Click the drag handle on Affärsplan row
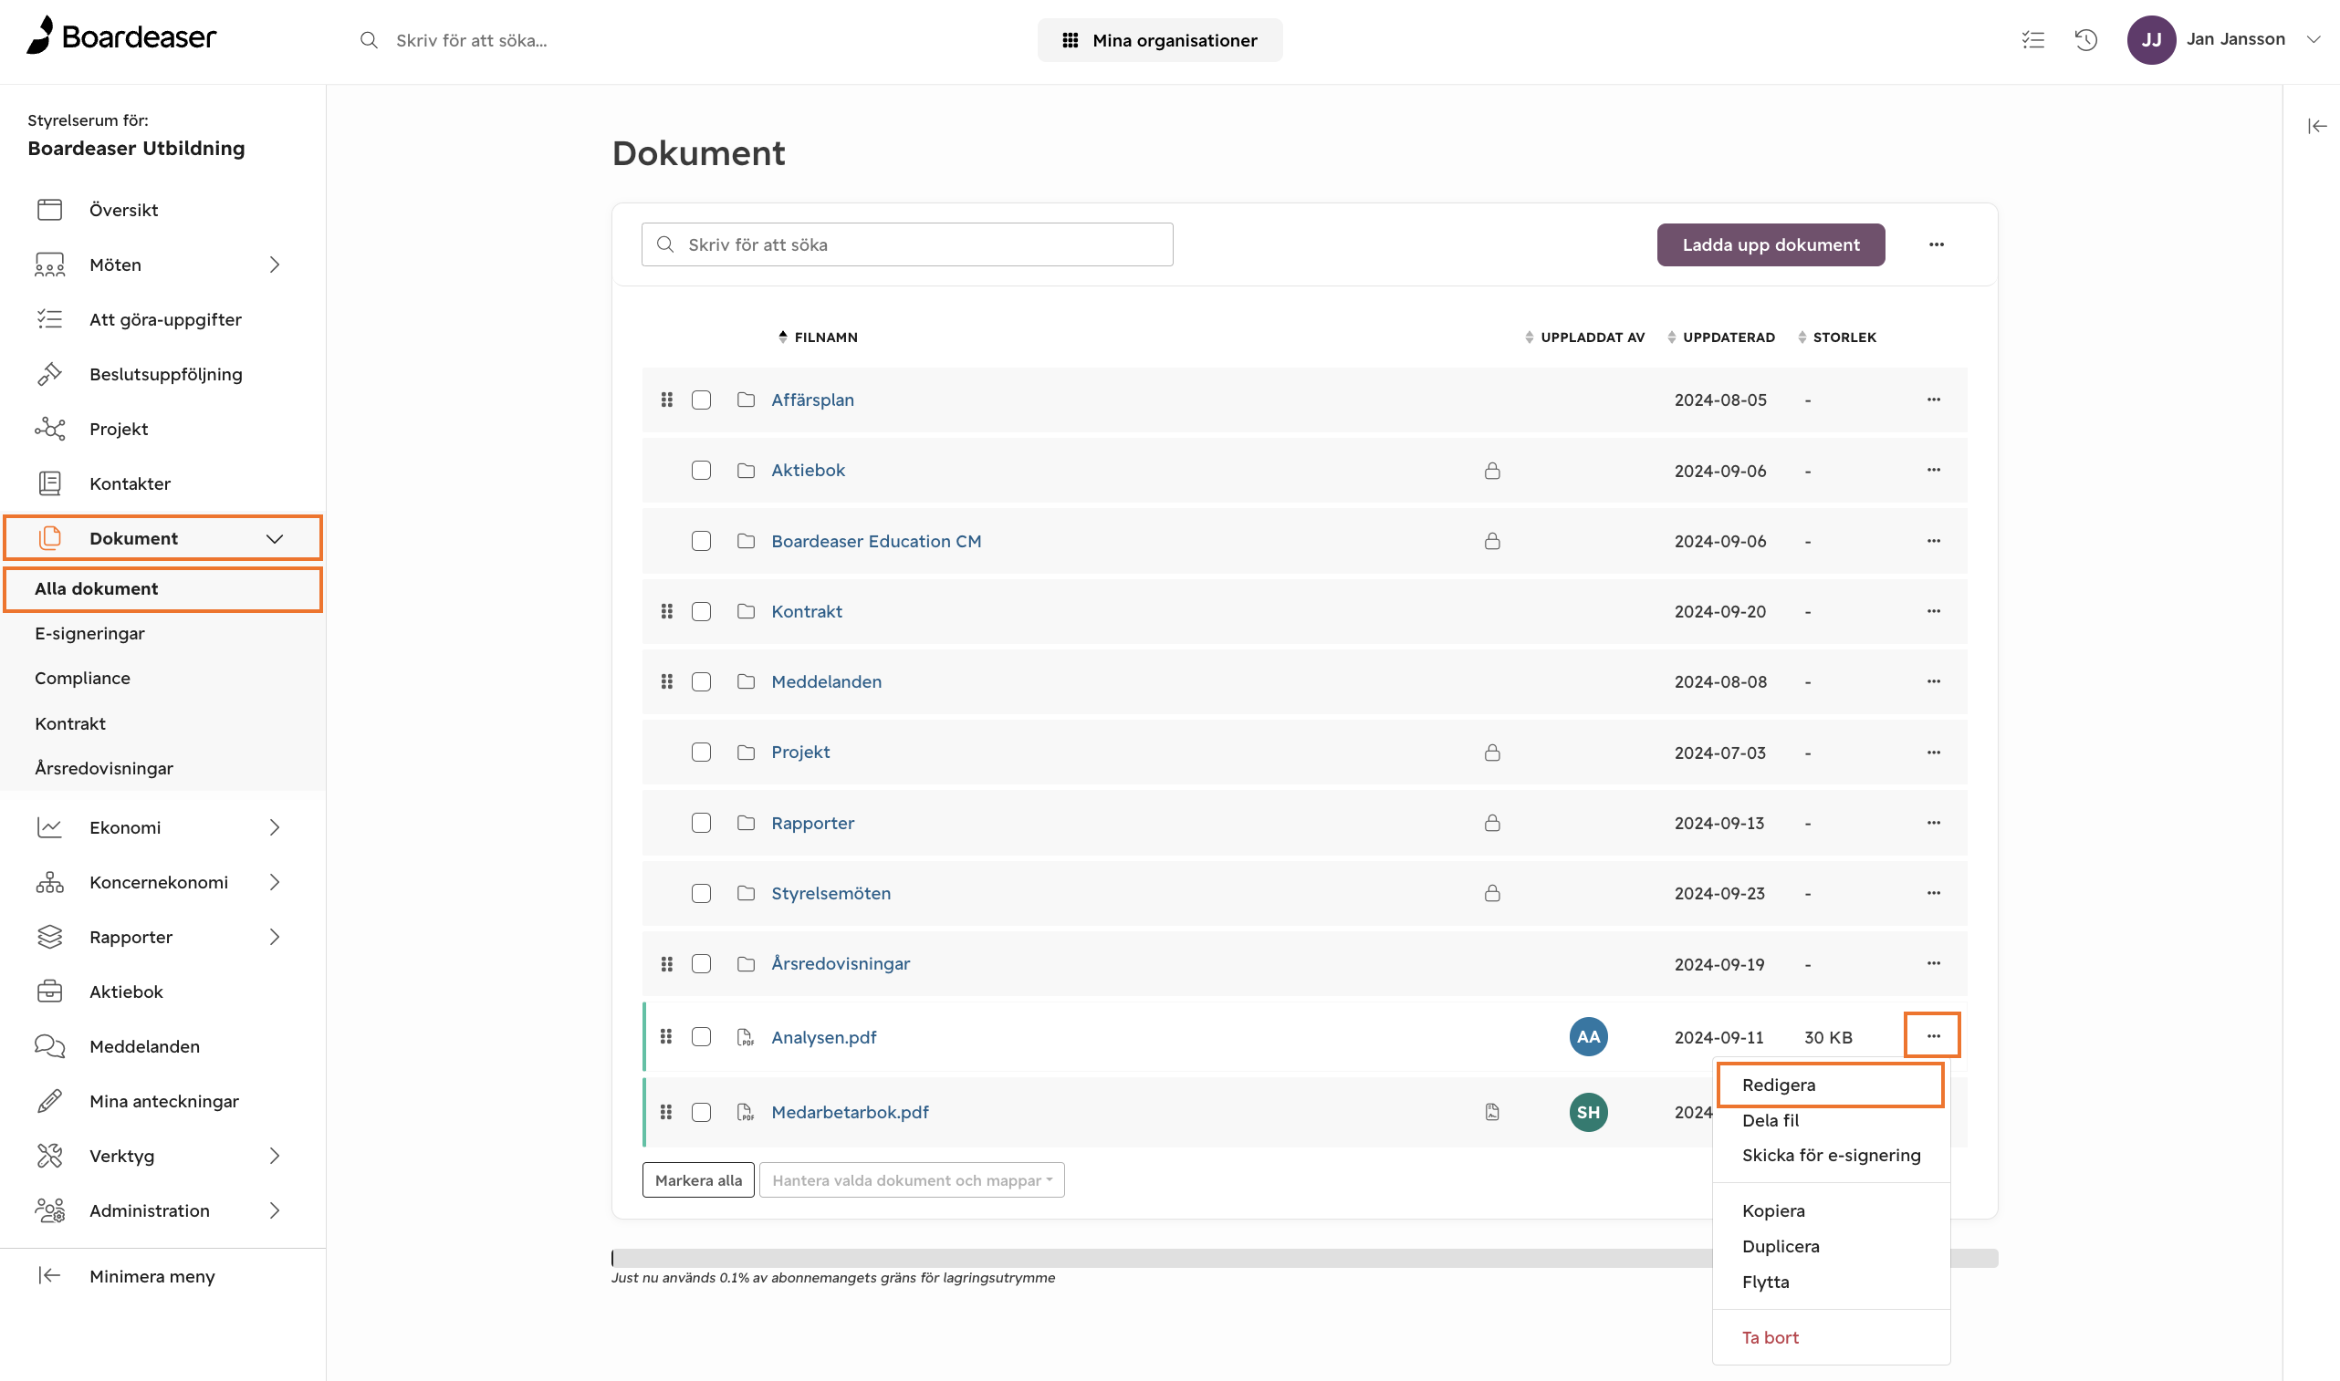Viewport: 2340px width, 1381px height. click(666, 400)
